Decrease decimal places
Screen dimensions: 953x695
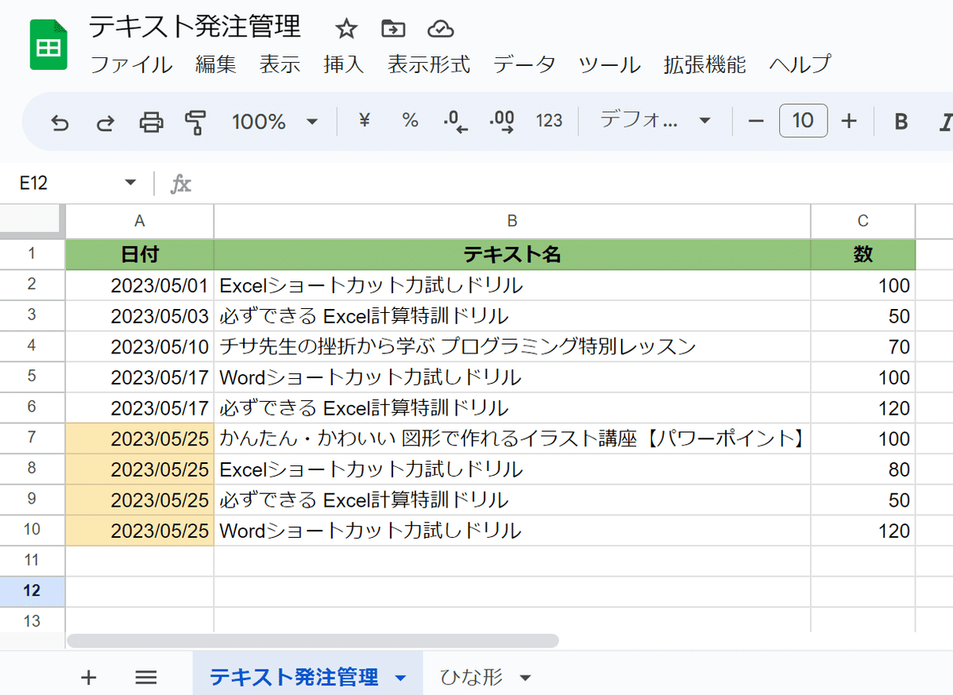point(455,122)
